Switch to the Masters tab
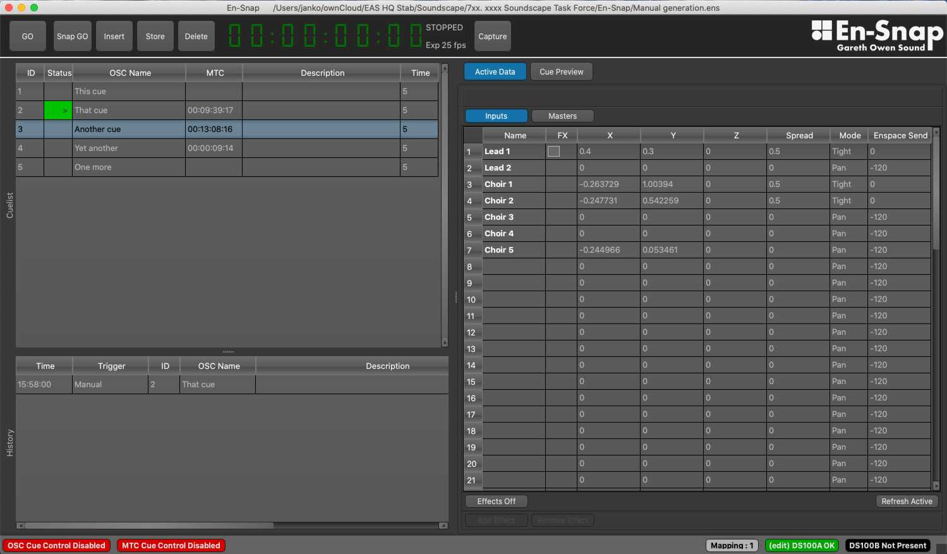Image resolution: width=947 pixels, height=554 pixels. pos(562,116)
